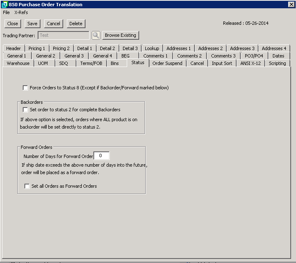This screenshot has height=263, width=296.
Task: Select the Scripting tab
Action: click(277, 63)
